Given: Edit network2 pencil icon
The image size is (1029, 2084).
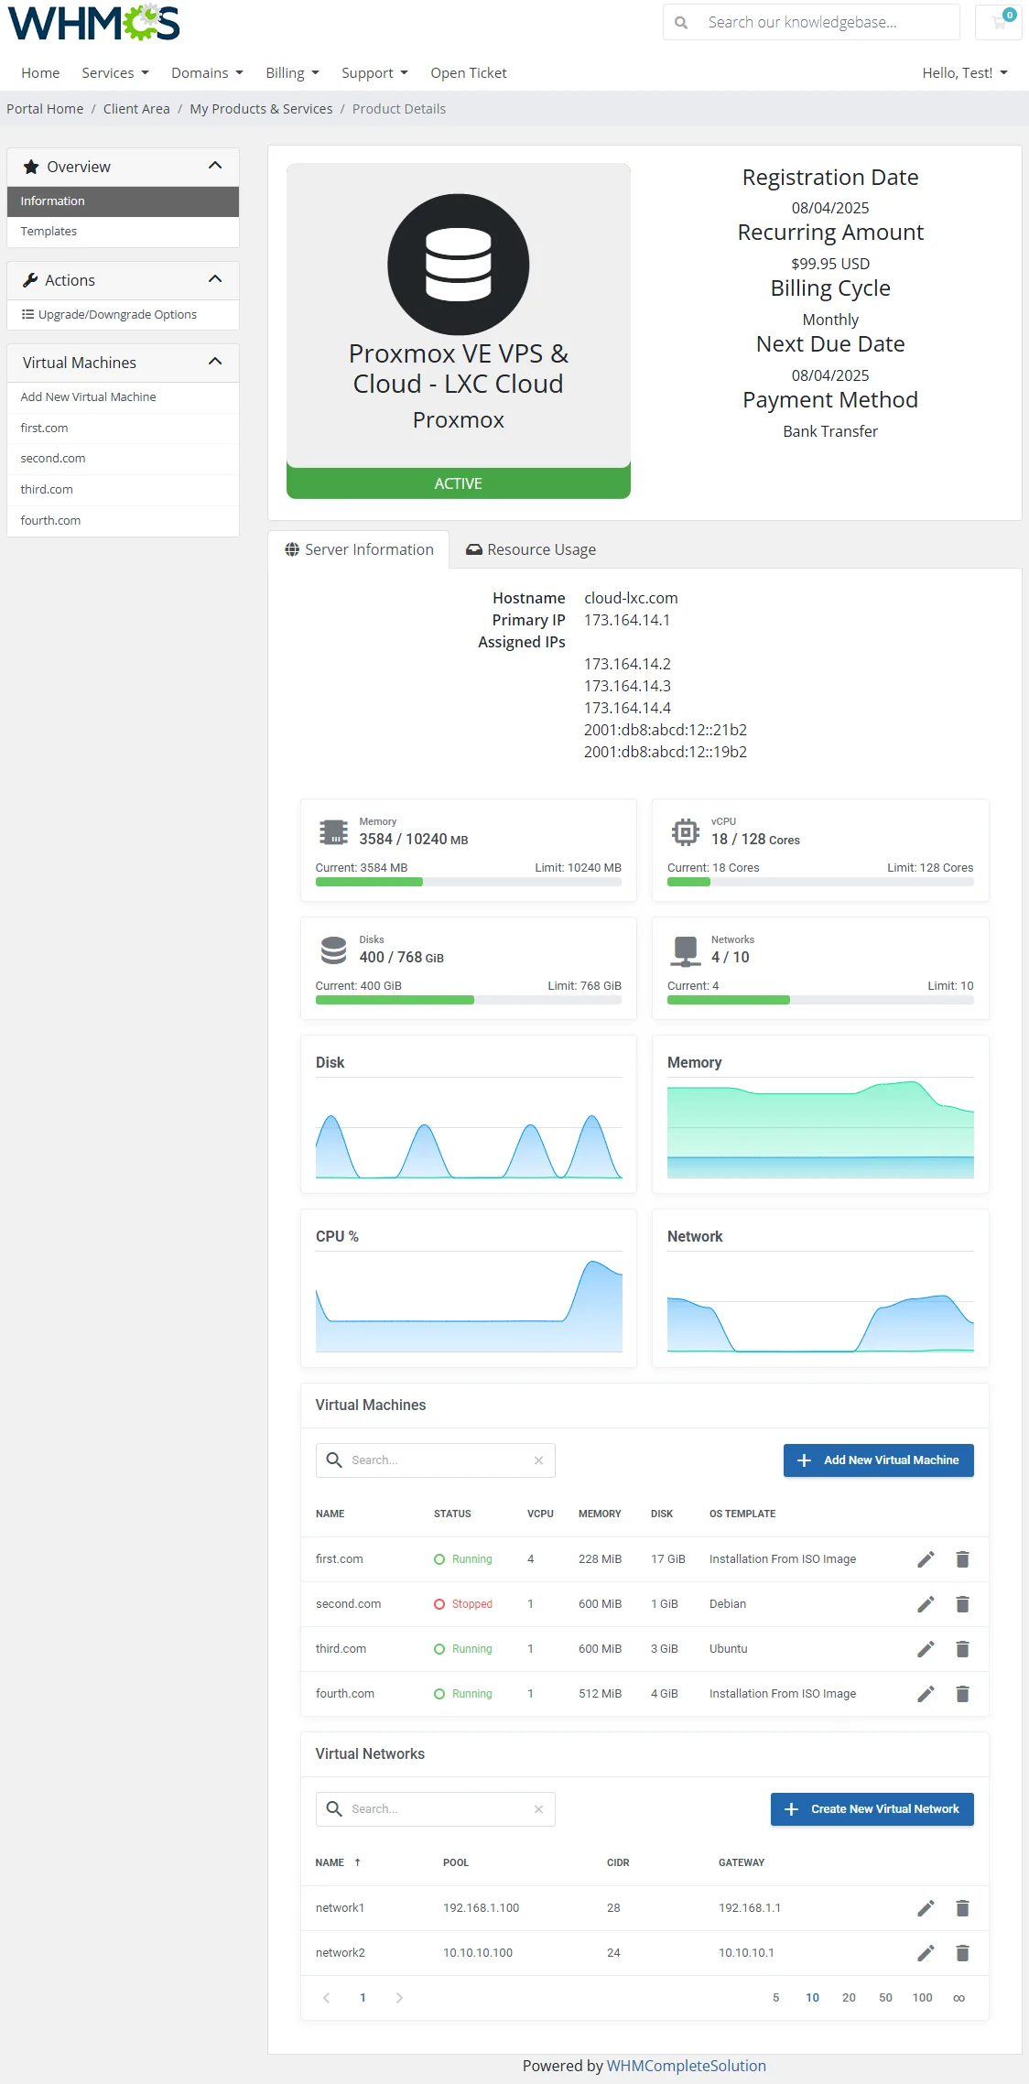Looking at the screenshot, I should tap(926, 1953).
